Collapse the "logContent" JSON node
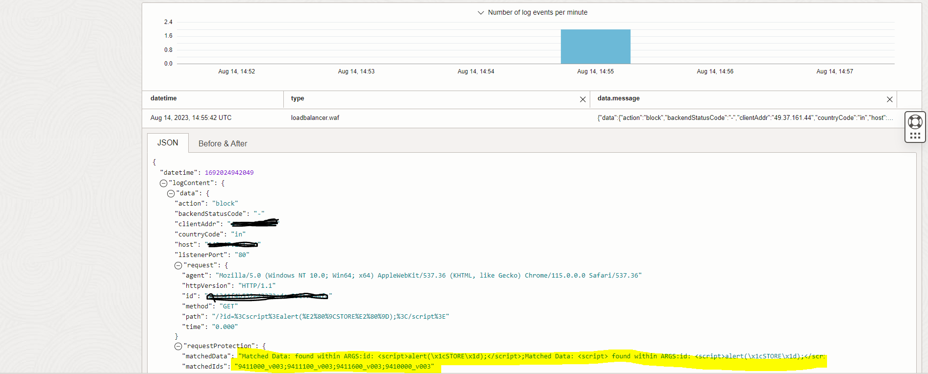The width and height of the screenshot is (928, 374). pos(163,183)
